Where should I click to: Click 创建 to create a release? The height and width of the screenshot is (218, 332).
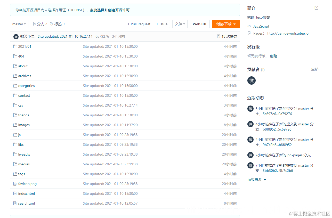273,56
